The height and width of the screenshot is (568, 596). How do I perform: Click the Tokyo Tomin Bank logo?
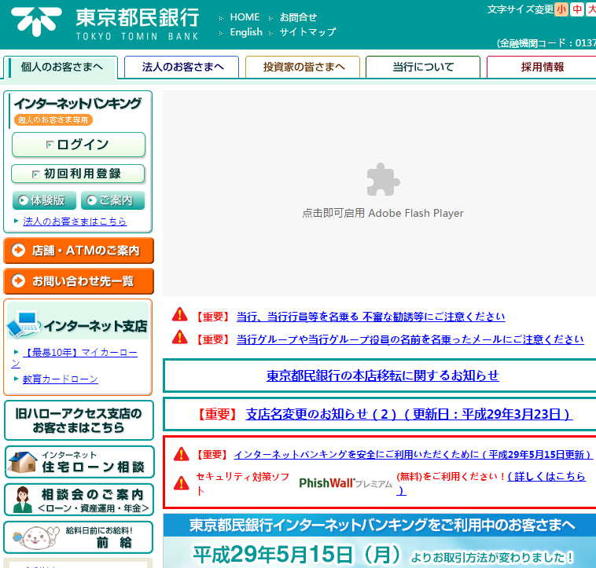tap(105, 24)
